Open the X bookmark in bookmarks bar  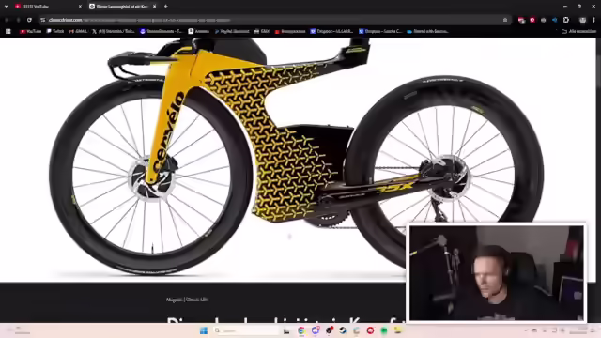click(x=114, y=31)
